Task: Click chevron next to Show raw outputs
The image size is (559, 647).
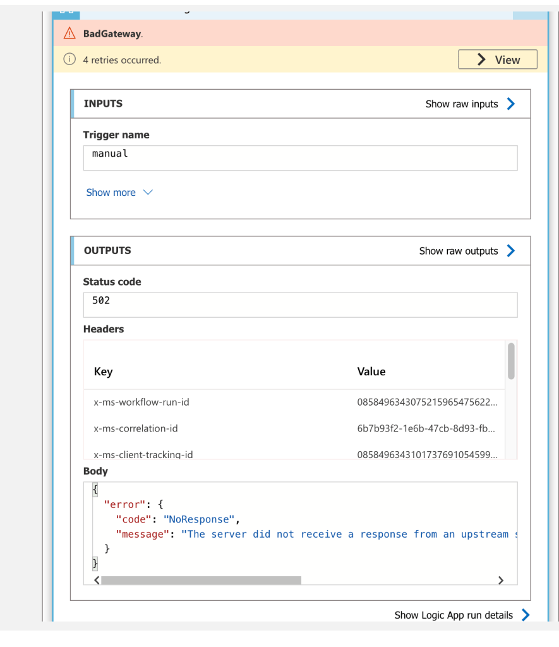Action: pos(511,250)
